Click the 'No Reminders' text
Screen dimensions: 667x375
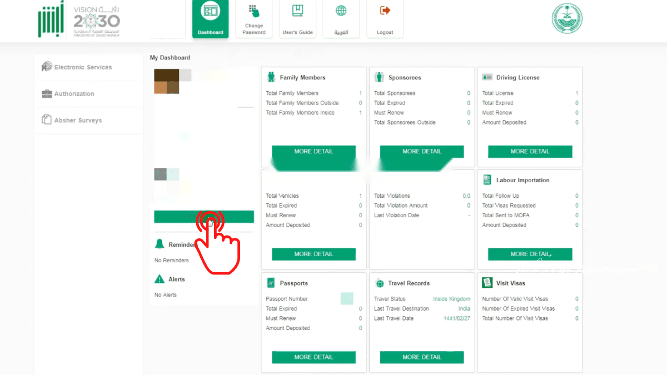(x=172, y=261)
